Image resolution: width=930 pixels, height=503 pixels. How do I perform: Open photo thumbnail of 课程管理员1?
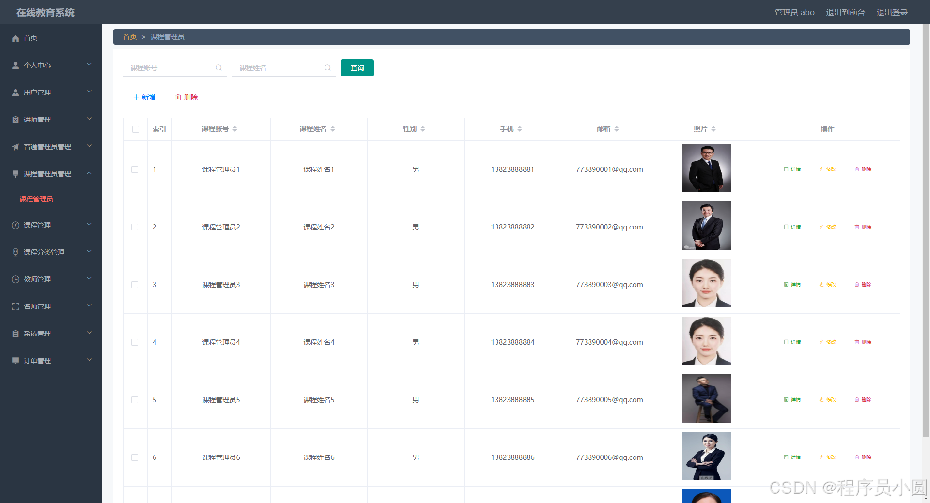pos(706,168)
